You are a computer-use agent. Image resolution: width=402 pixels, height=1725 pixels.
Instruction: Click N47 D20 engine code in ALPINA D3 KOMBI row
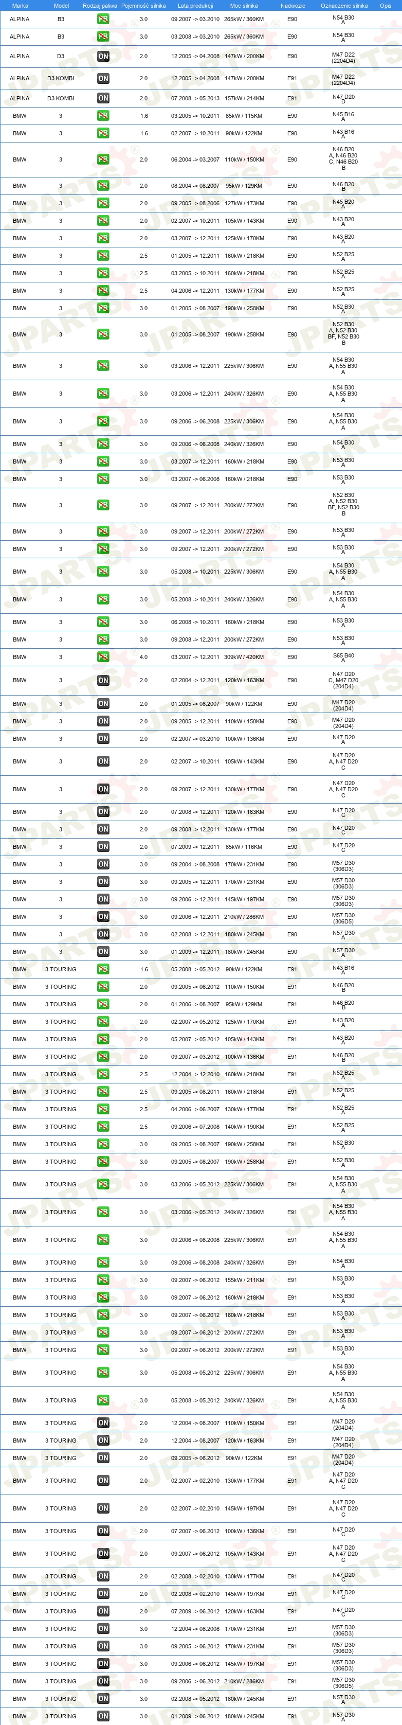343,99
